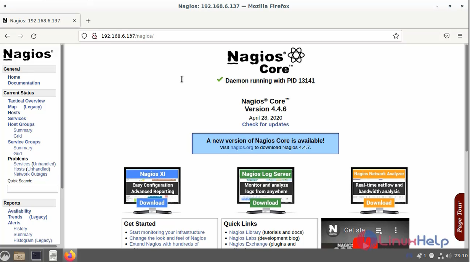Click the printer tray icon
The height and width of the screenshot is (262, 470).
pyautogui.click(x=431, y=256)
